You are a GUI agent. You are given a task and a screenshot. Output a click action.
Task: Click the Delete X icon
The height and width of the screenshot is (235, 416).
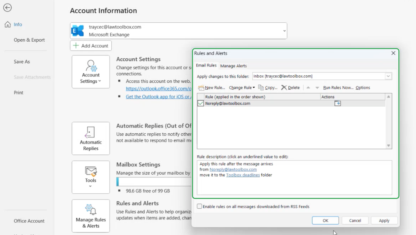coord(284,87)
